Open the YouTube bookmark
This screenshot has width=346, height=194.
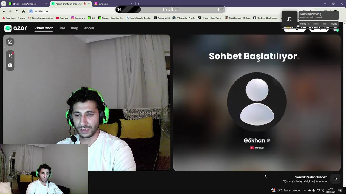[62, 18]
